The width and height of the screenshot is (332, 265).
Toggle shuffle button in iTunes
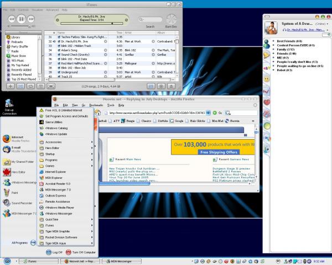20,86
